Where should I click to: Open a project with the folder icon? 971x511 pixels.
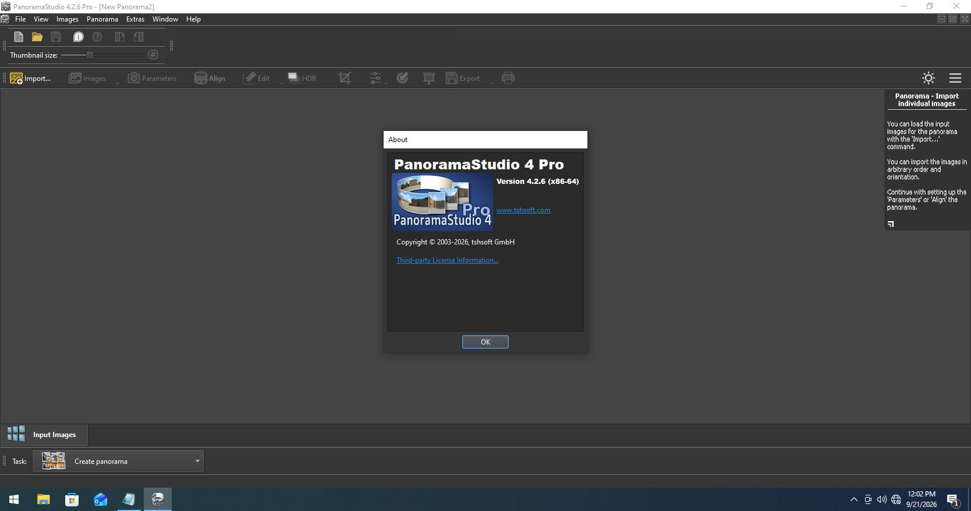coord(37,37)
